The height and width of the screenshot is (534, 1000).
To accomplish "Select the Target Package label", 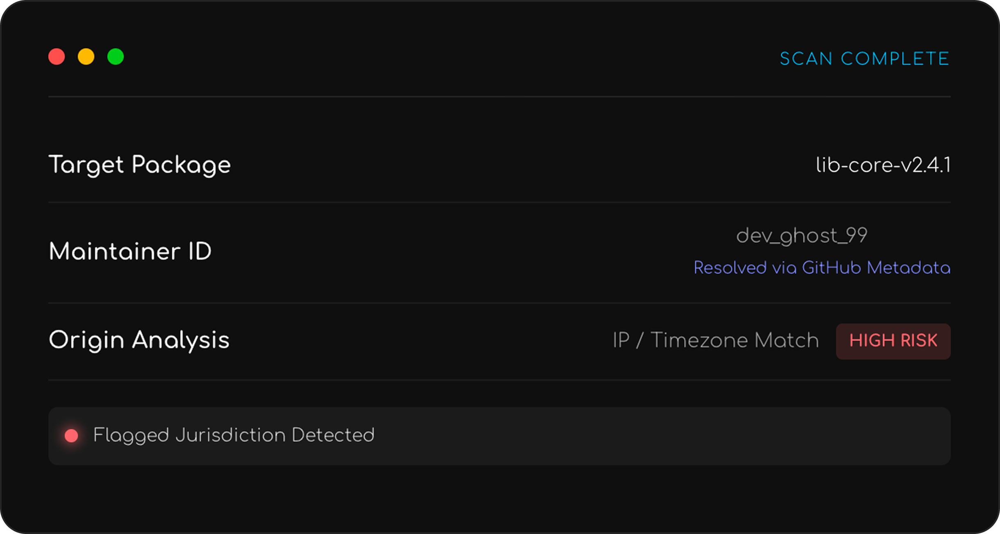I will pos(140,165).
